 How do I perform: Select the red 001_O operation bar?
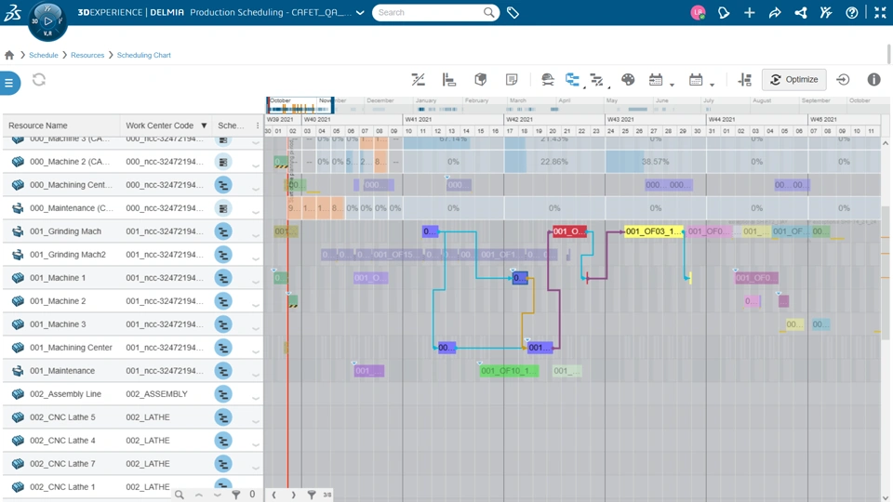569,231
